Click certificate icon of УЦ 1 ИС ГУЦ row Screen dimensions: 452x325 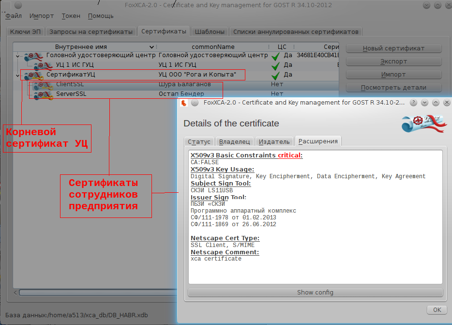pos(43,66)
